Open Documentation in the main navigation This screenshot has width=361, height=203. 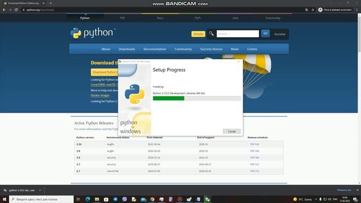(x=155, y=49)
